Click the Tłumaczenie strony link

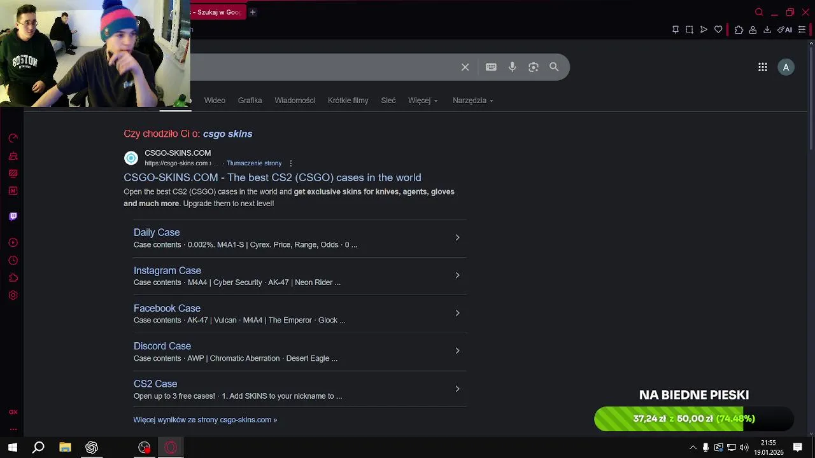(254, 163)
